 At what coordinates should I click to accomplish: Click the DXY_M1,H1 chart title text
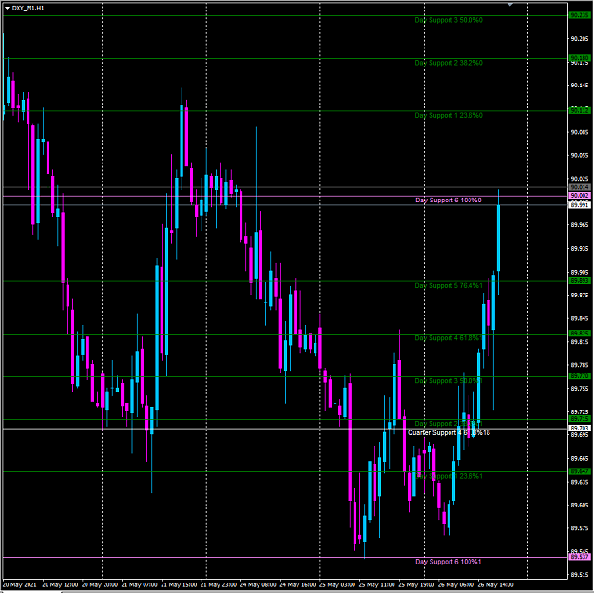click(x=28, y=8)
